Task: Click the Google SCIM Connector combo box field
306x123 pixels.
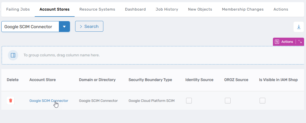Action: 30,27
